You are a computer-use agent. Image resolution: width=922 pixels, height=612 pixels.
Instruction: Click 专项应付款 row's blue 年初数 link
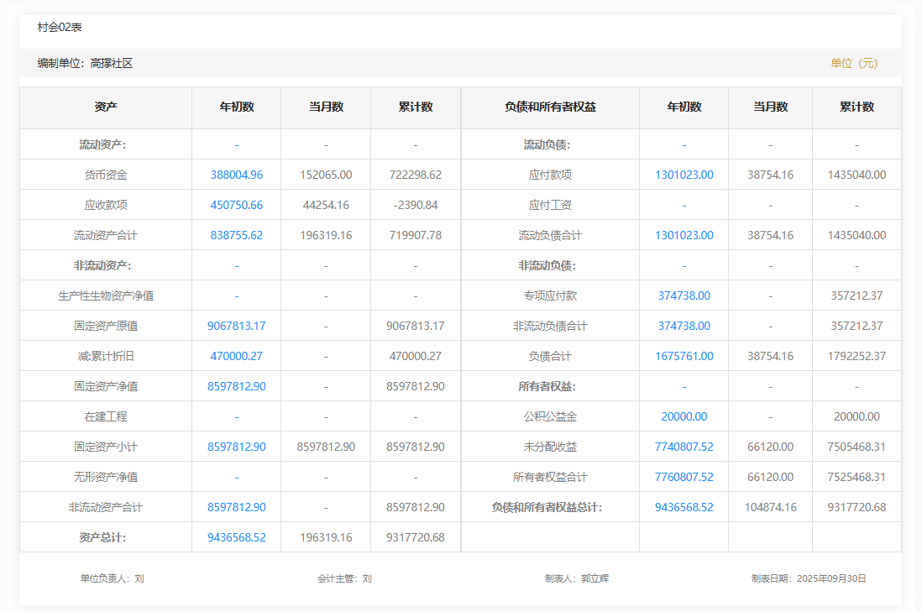coord(684,296)
